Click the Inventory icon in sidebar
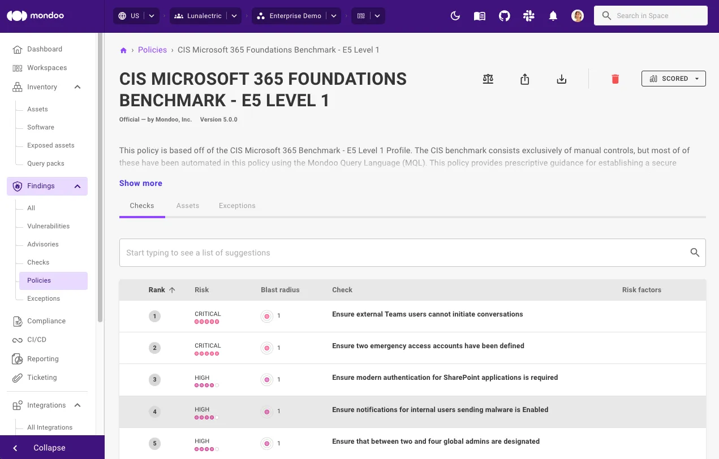719x459 pixels. [x=18, y=87]
